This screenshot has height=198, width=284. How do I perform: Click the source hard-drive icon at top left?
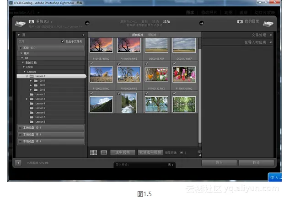(20, 24)
